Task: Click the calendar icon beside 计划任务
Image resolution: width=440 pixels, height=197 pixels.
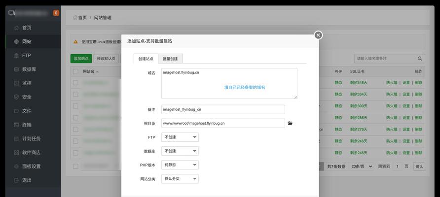Action: pos(16,139)
